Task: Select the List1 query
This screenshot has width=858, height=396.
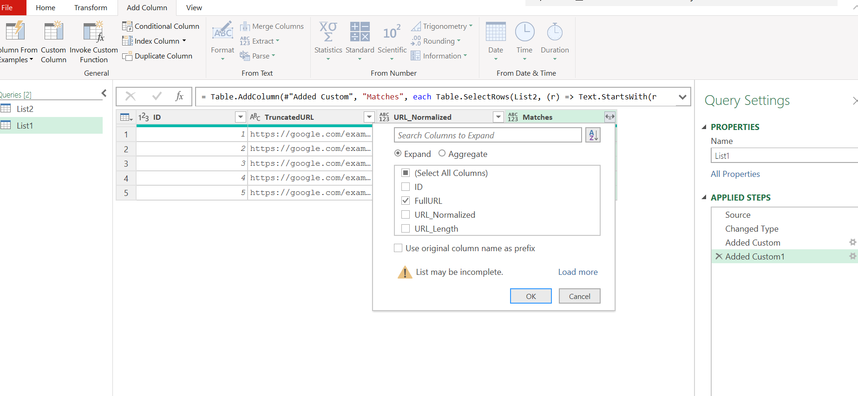Action: (x=51, y=125)
